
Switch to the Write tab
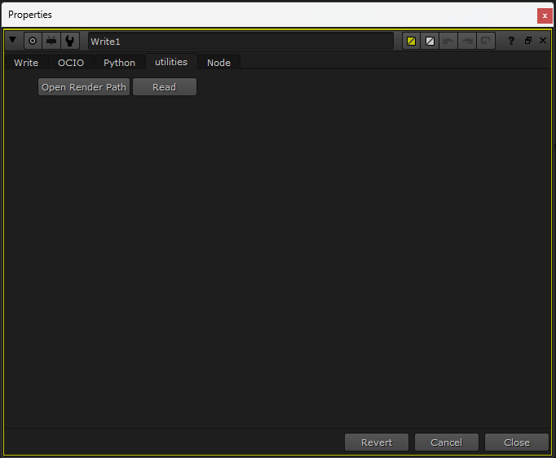pyautogui.click(x=26, y=63)
